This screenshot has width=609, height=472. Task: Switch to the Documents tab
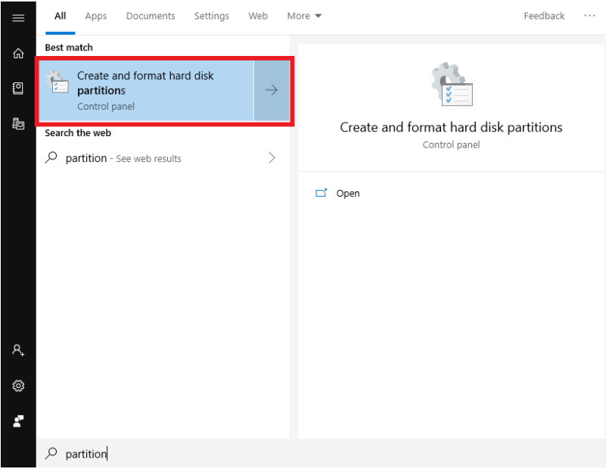tap(151, 16)
